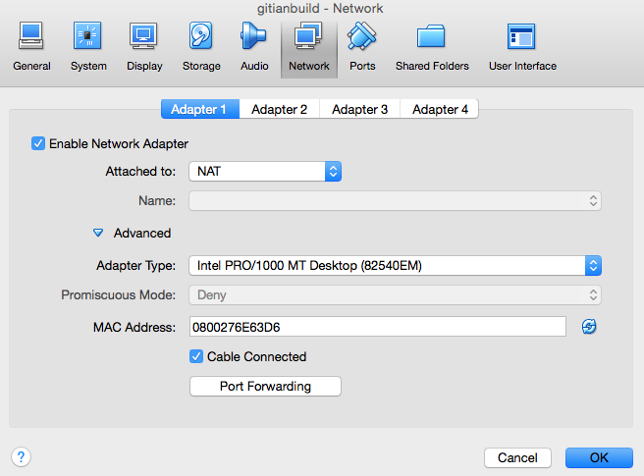Open the User Interface settings
The height and width of the screenshot is (476, 644).
click(522, 47)
